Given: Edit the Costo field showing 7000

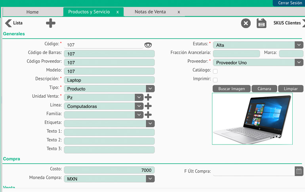Looking at the screenshot, I should click(109, 170).
